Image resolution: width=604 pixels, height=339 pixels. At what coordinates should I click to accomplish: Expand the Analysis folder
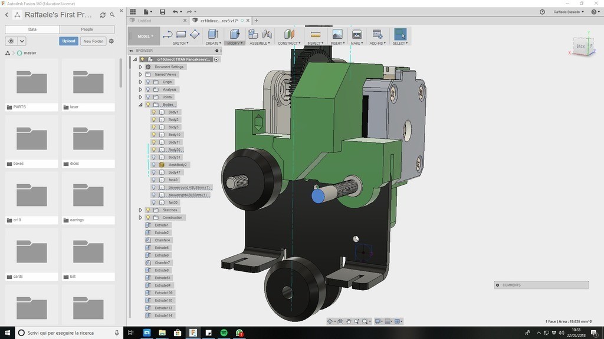coord(140,89)
